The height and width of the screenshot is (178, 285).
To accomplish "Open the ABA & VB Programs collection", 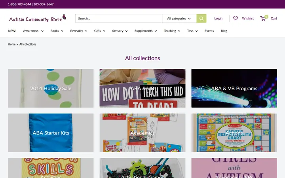I will coord(234,88).
